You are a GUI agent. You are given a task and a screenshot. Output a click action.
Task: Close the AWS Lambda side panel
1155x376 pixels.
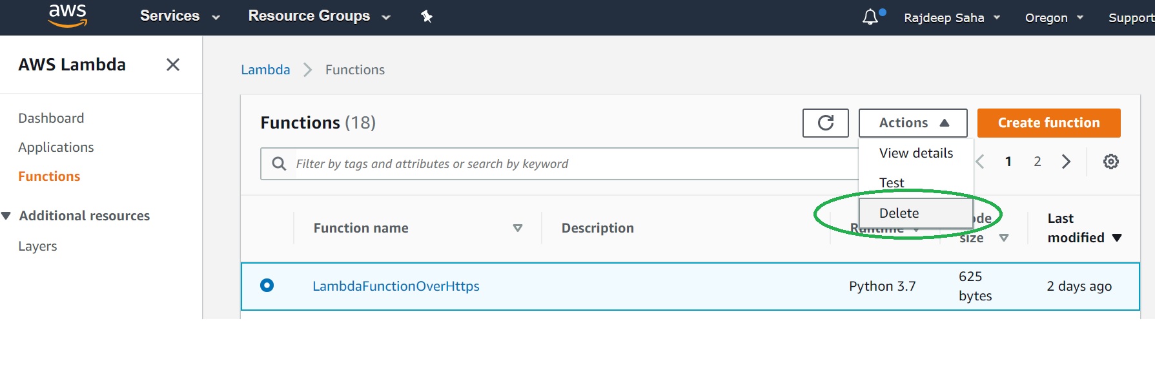tap(172, 65)
